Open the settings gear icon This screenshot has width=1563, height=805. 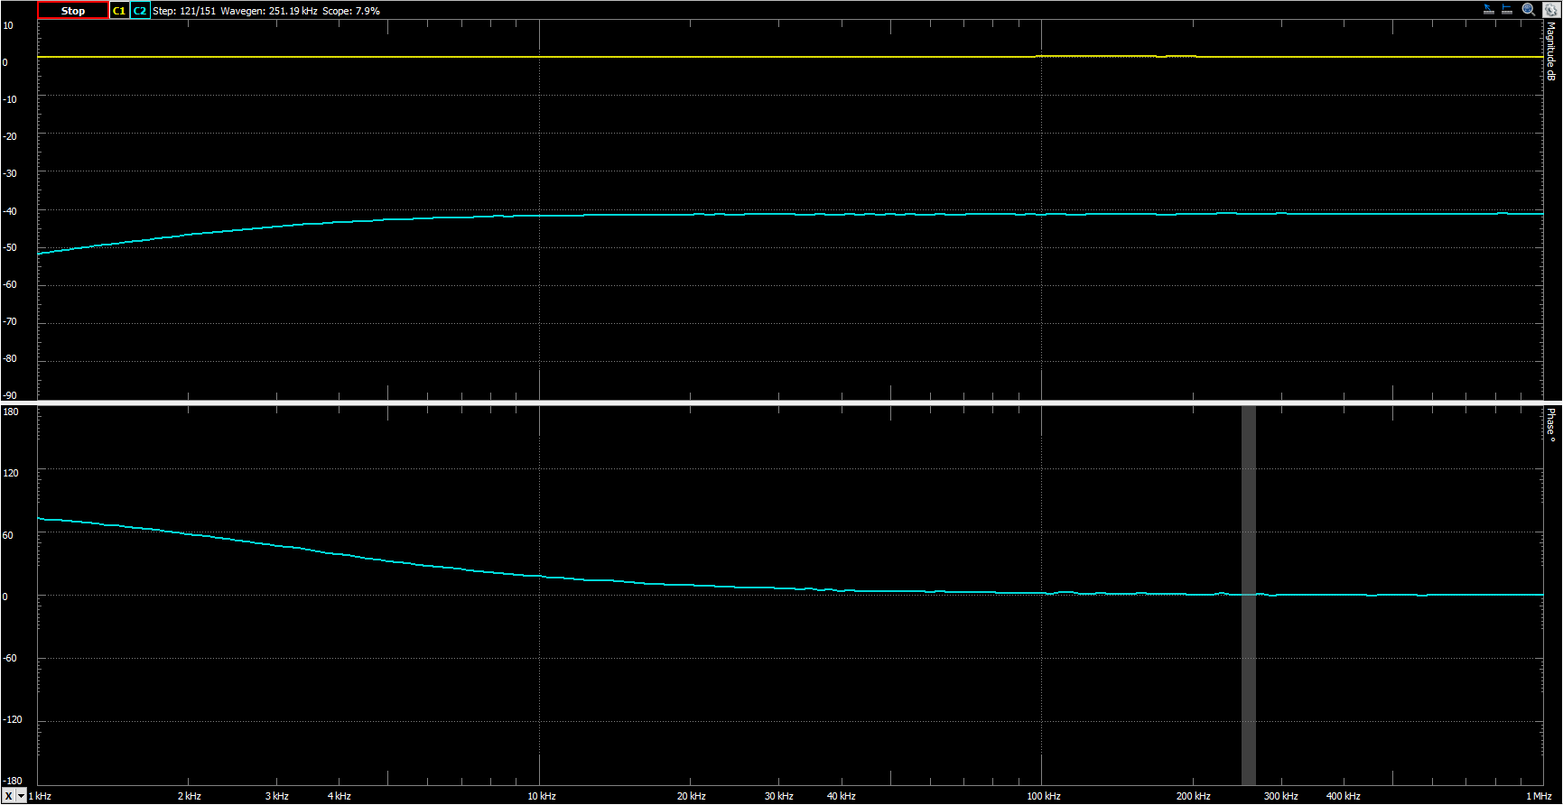coord(1549,9)
